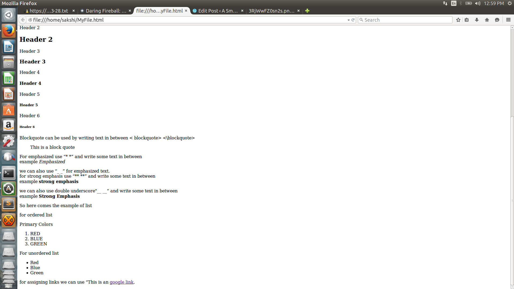
Task: Open the En keyboard layout indicator
Action: (x=453, y=3)
